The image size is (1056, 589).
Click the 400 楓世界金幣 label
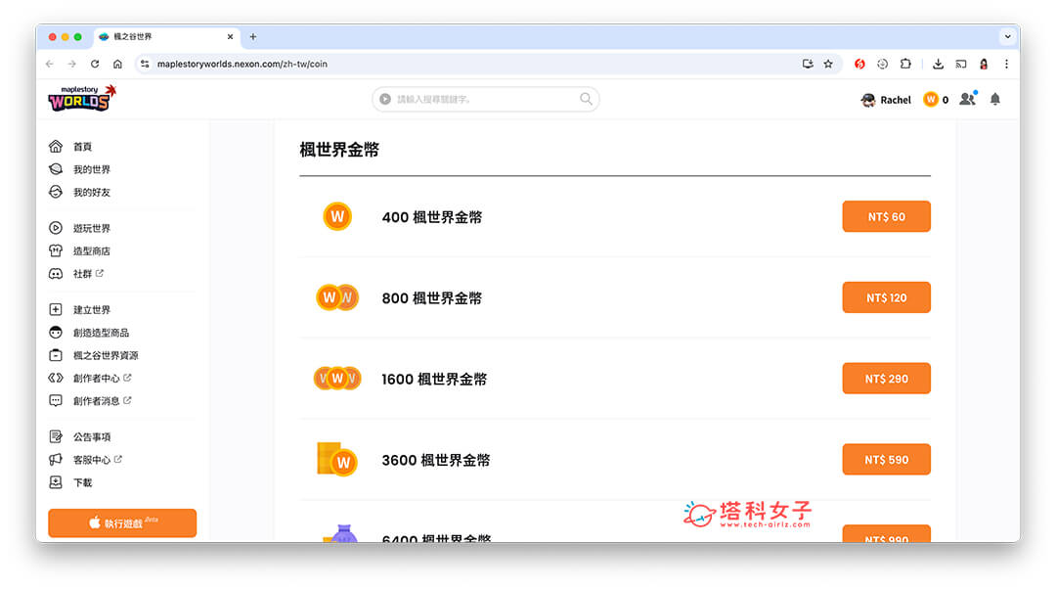432,217
